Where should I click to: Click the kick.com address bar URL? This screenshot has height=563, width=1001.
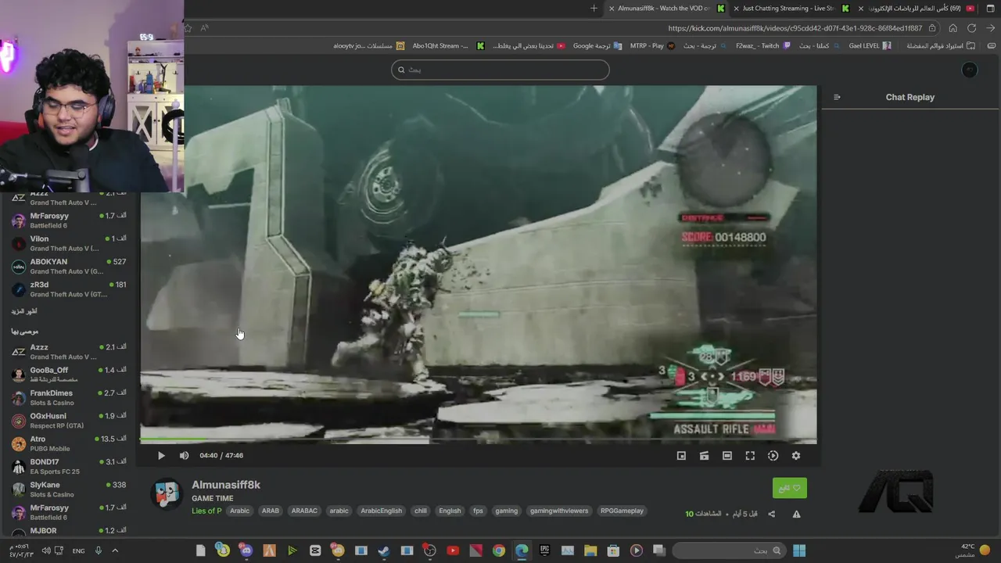coord(795,28)
